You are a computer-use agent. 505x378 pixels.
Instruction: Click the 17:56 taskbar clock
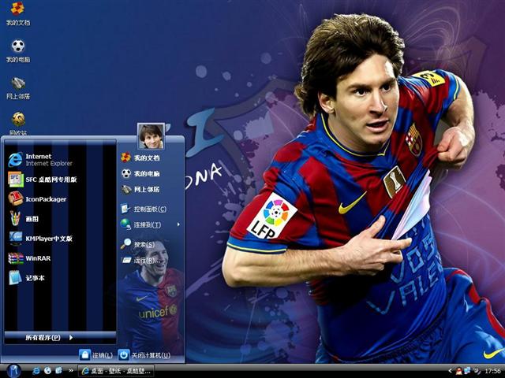[492, 371]
